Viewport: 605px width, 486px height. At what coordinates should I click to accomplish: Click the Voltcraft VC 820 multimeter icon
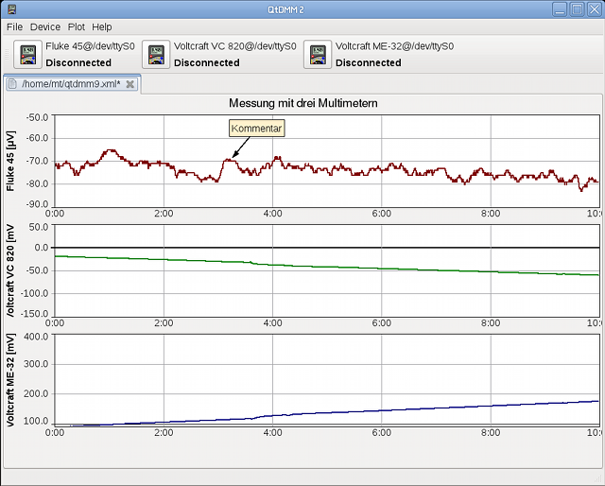[x=155, y=55]
